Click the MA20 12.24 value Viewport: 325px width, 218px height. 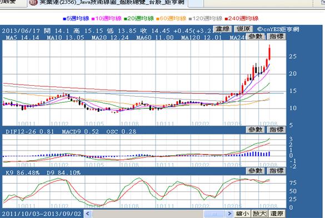(110, 38)
